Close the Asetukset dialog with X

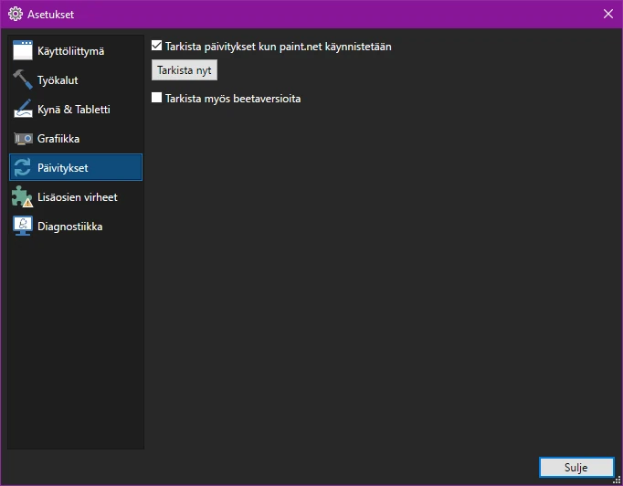pos(608,14)
